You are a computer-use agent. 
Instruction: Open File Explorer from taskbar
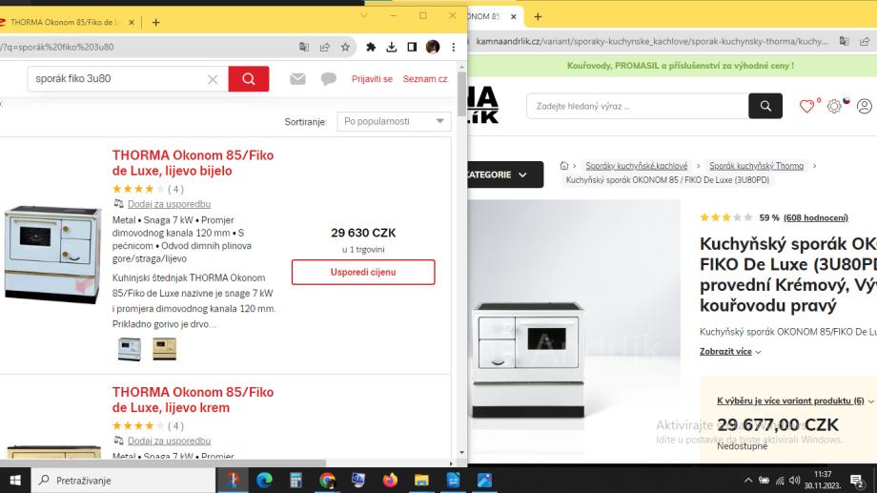[x=421, y=481]
